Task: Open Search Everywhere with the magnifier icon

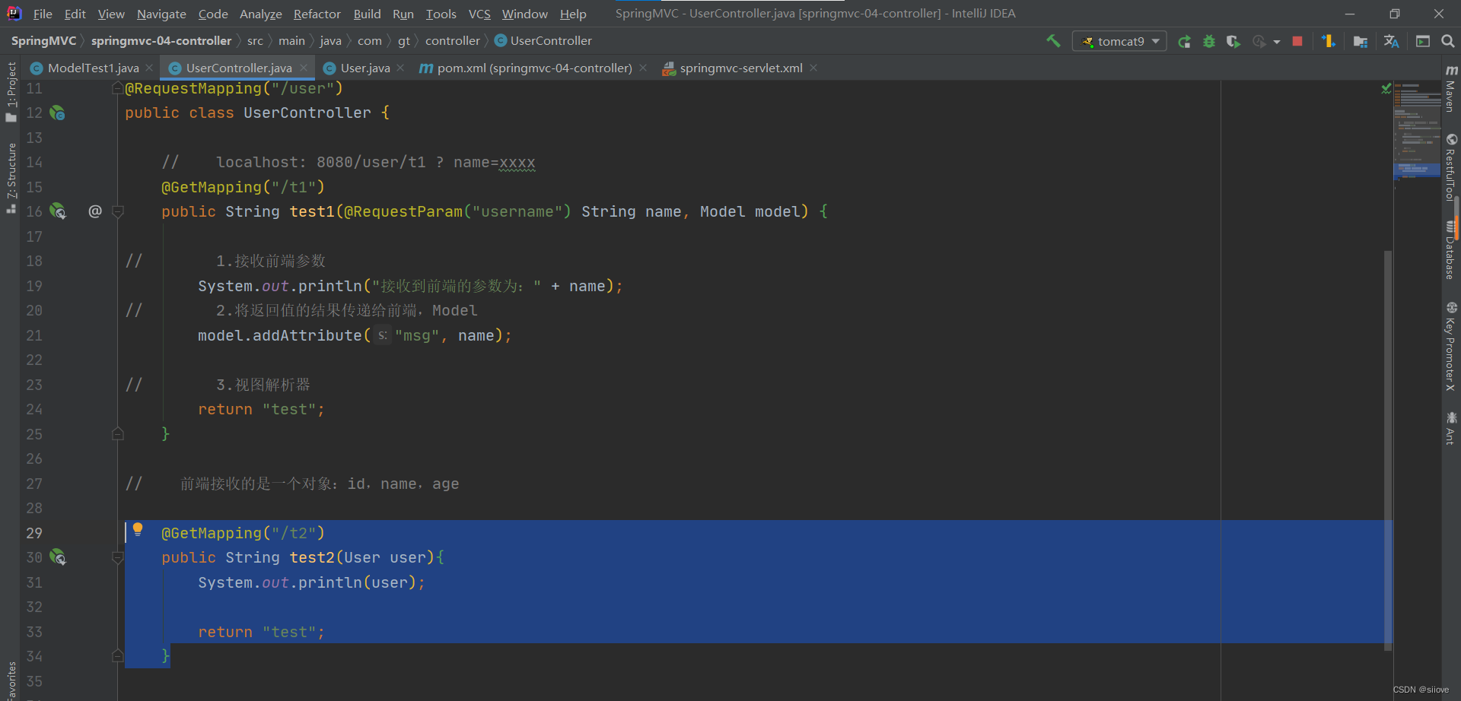Action: pos(1448,41)
